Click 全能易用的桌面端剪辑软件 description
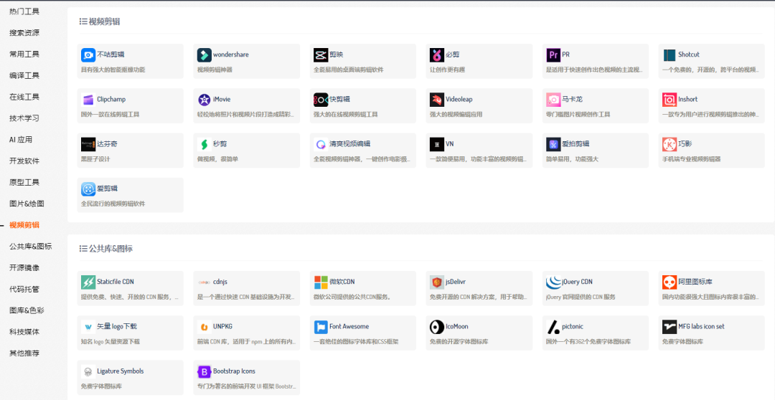 point(349,70)
